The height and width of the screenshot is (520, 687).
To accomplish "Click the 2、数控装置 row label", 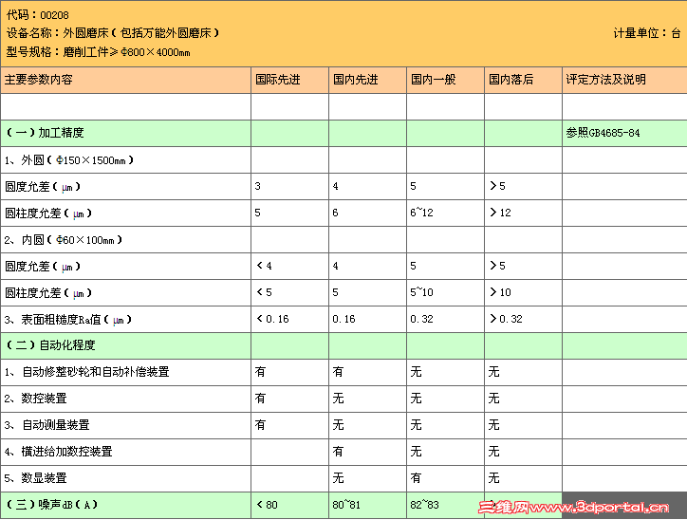I will (x=35, y=399).
